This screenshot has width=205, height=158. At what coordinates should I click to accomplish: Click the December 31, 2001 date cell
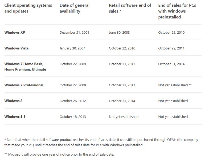click(x=74, y=33)
